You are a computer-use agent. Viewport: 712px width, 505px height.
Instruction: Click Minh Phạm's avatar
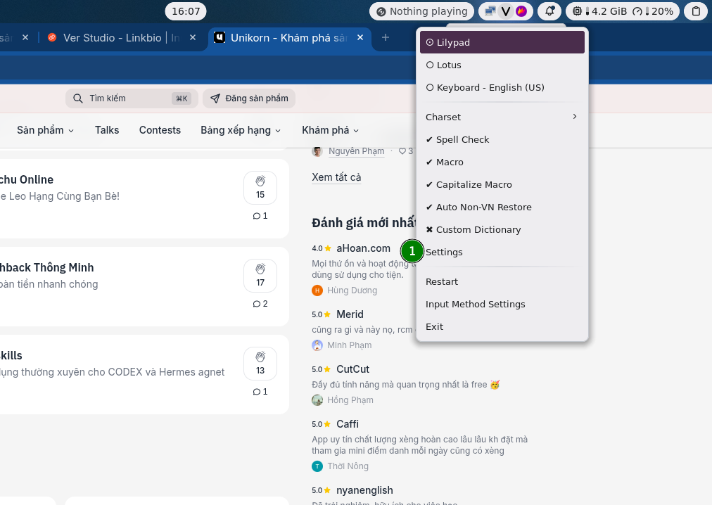317,345
